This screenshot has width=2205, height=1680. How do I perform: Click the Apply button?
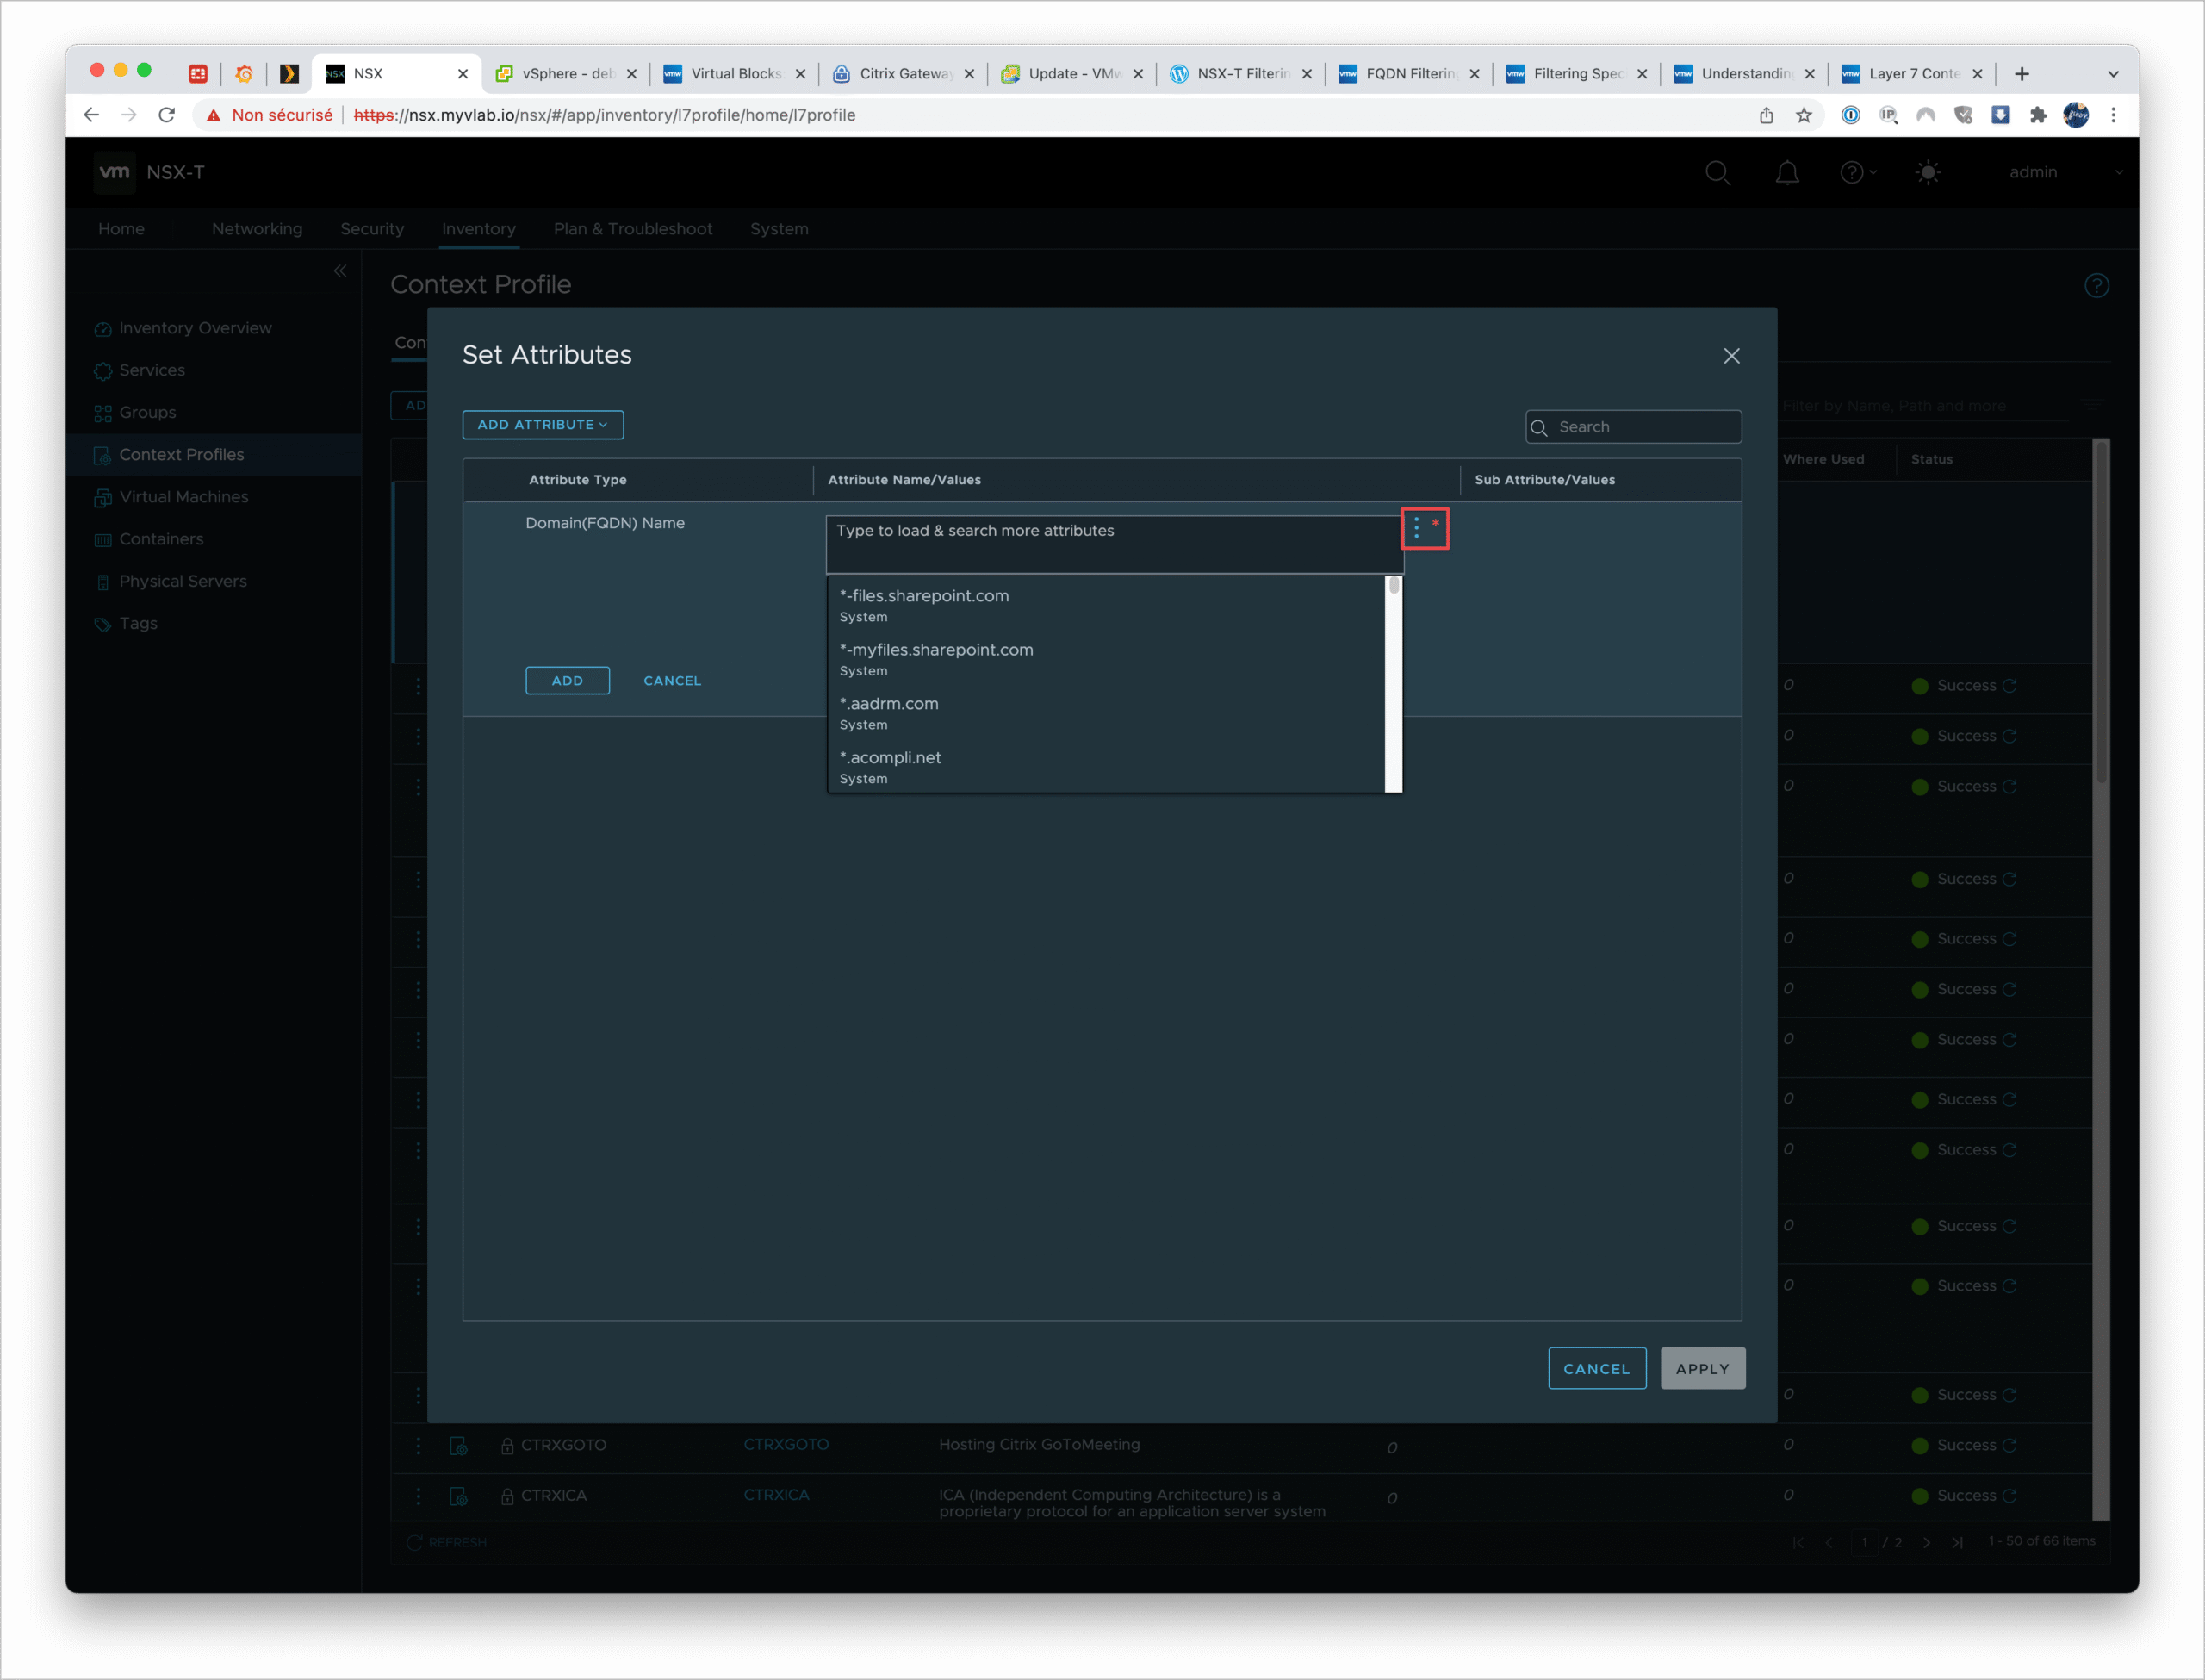click(1702, 1369)
